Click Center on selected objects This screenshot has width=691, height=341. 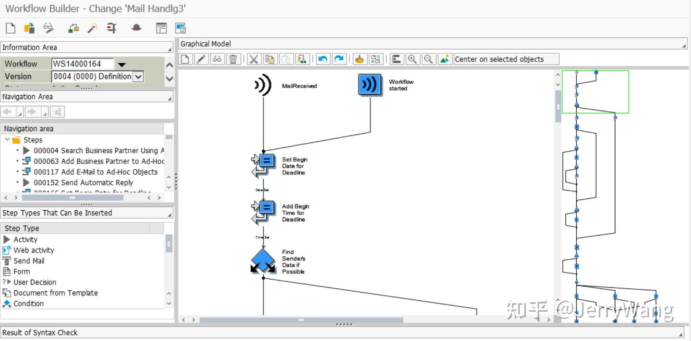pyautogui.click(x=506, y=58)
